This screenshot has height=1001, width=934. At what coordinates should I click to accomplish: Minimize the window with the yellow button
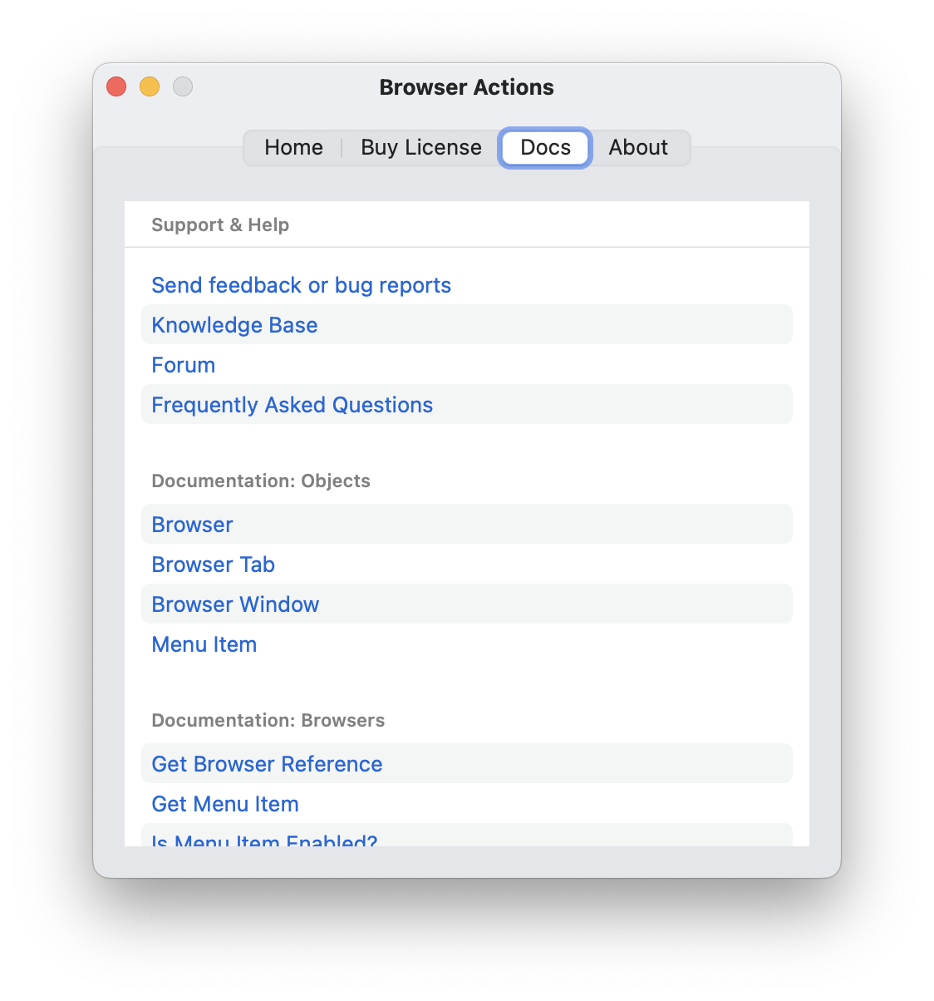click(150, 86)
